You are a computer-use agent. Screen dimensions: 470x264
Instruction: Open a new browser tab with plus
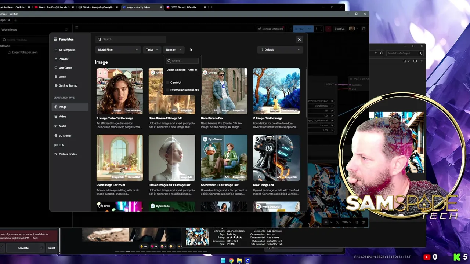(211, 7)
